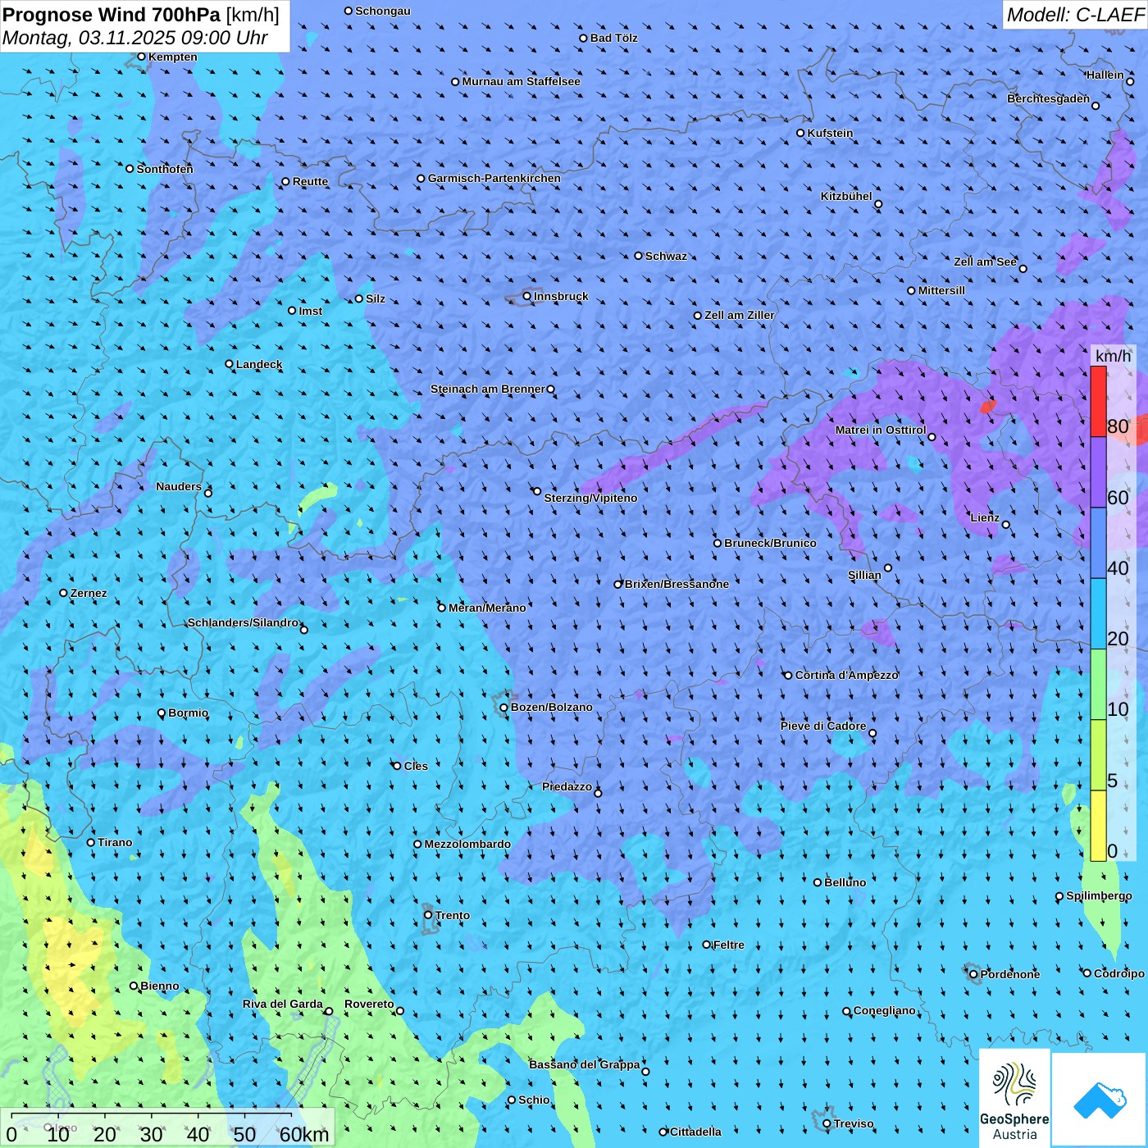The image size is (1148, 1148).
Task: Click the 'Sonthofen' place label
Action: coord(165,169)
